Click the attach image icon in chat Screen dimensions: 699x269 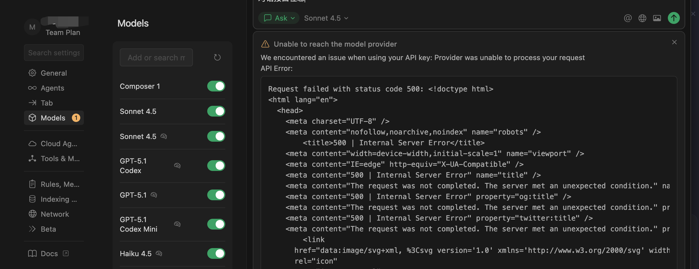657,18
